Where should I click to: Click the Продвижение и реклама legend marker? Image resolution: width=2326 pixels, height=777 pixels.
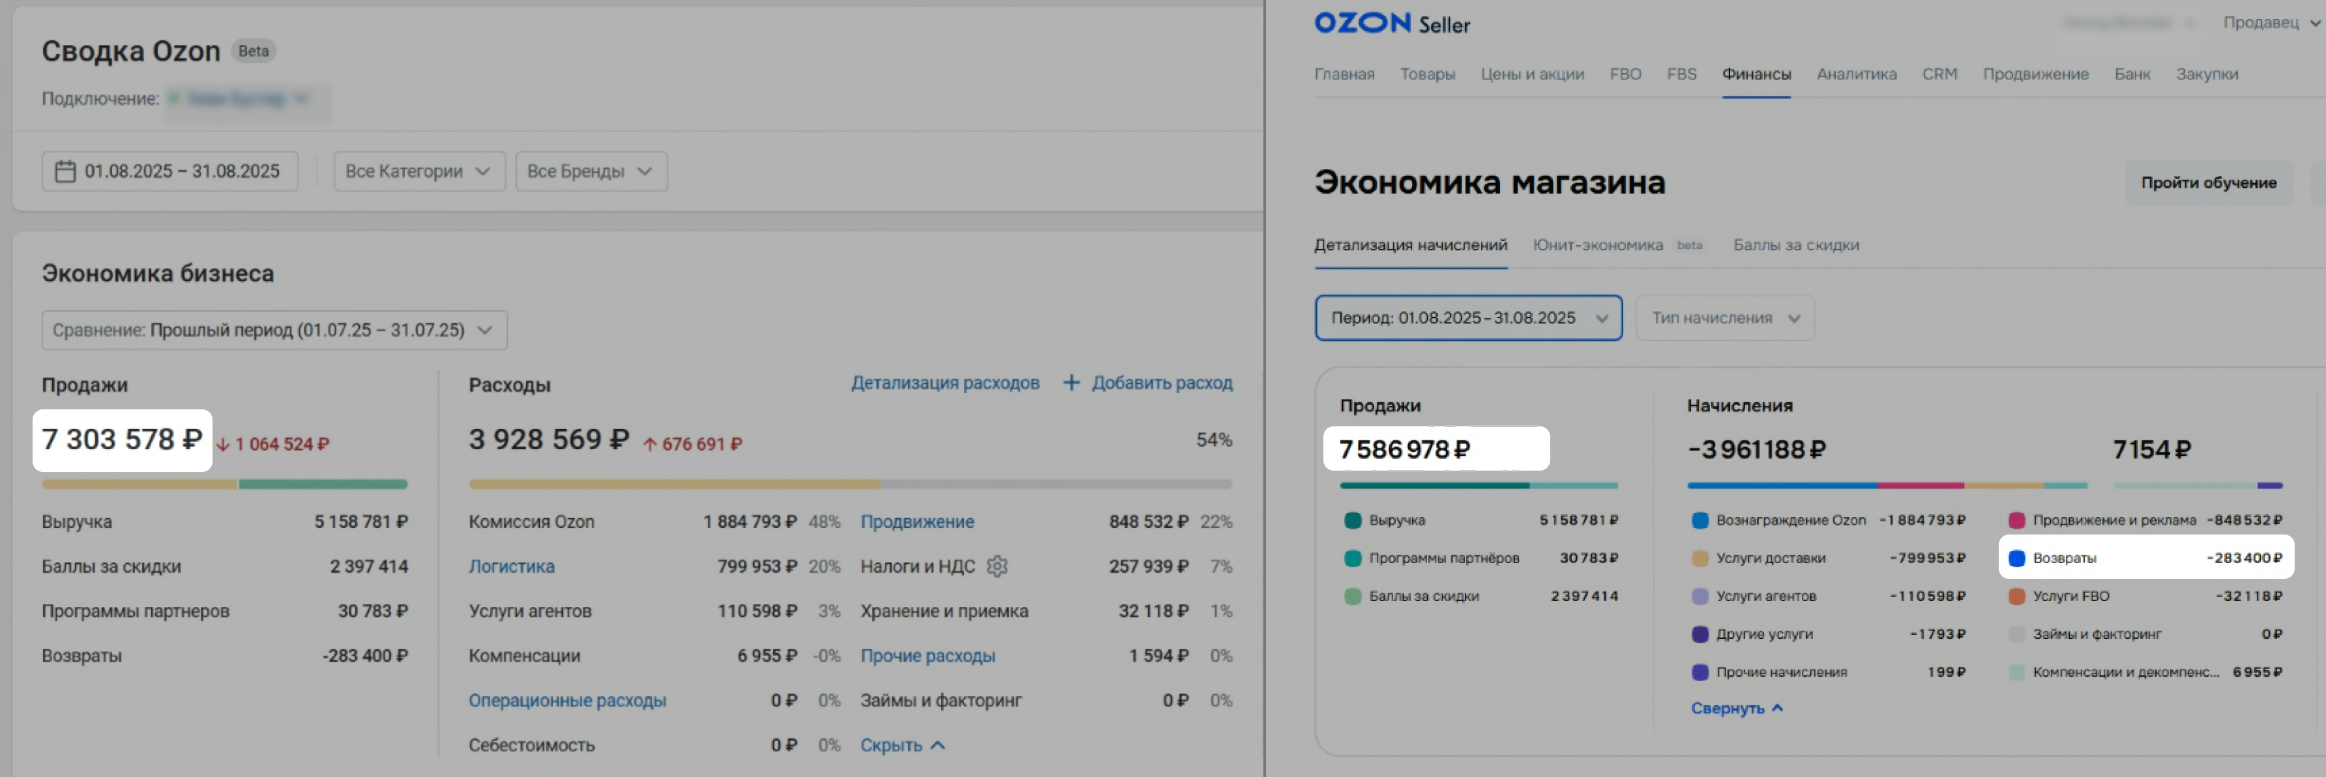point(2016,520)
